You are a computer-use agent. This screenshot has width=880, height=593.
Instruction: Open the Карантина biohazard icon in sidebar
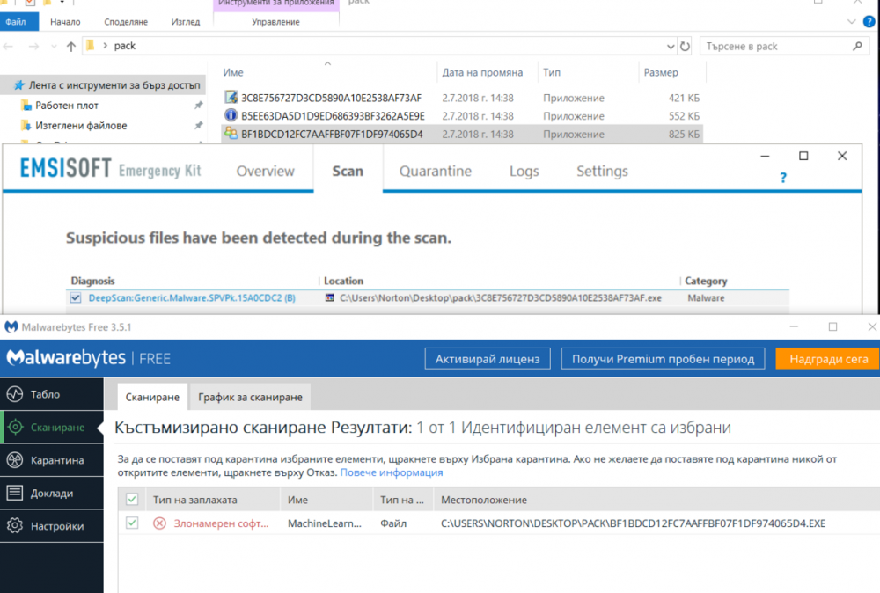[15, 460]
